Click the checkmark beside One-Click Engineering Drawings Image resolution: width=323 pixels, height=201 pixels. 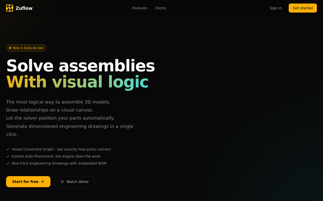(8, 163)
